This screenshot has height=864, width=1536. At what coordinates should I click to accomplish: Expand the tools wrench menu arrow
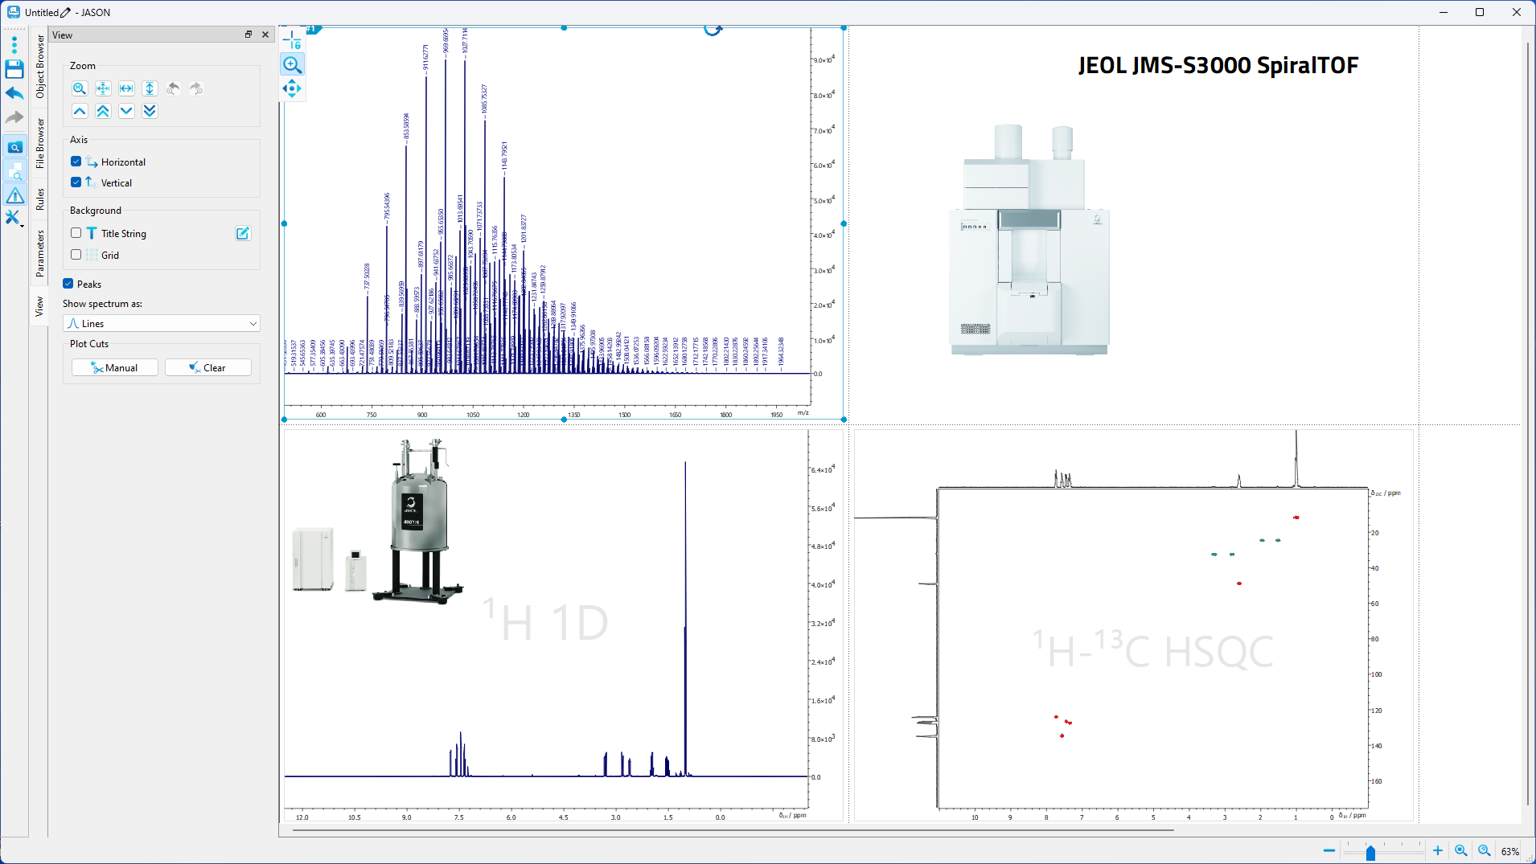coord(22,226)
